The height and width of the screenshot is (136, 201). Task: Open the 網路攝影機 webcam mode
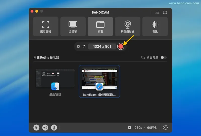128,27
